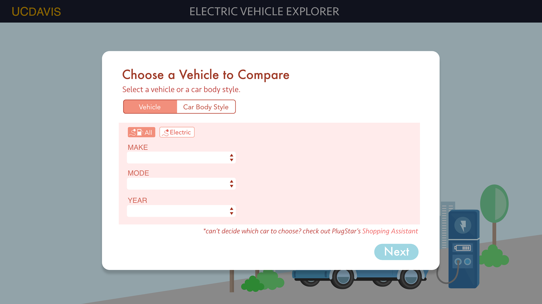Switch to the Car Body Style tab

pyautogui.click(x=206, y=107)
